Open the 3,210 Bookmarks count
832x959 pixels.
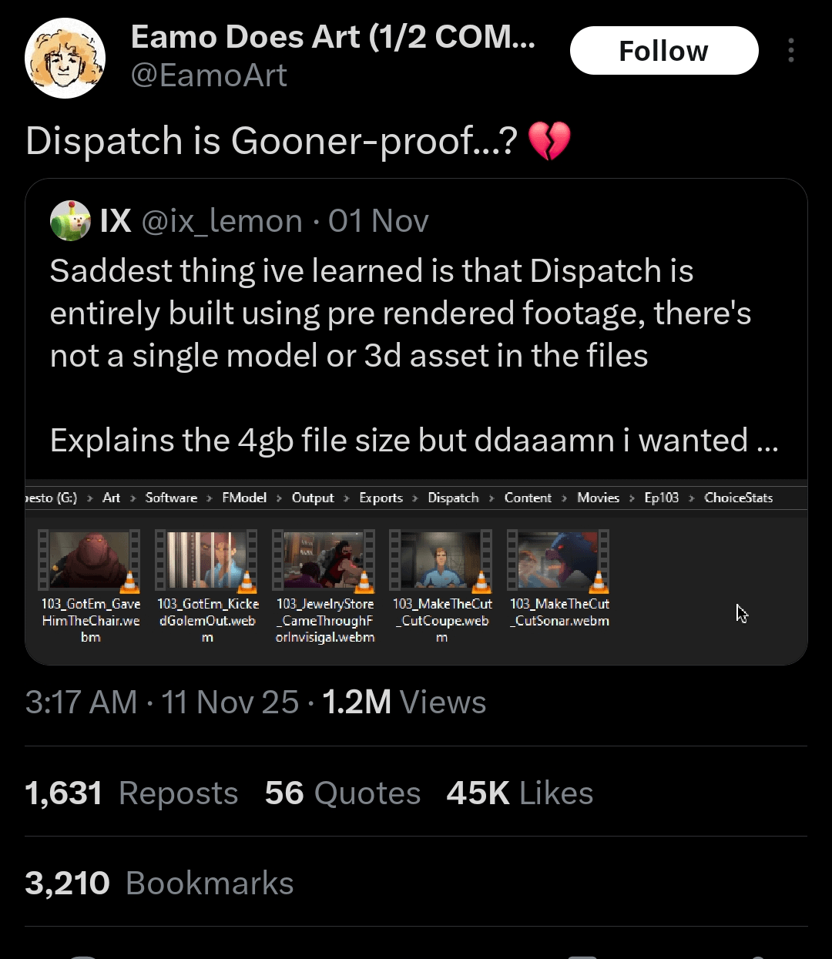(x=159, y=883)
